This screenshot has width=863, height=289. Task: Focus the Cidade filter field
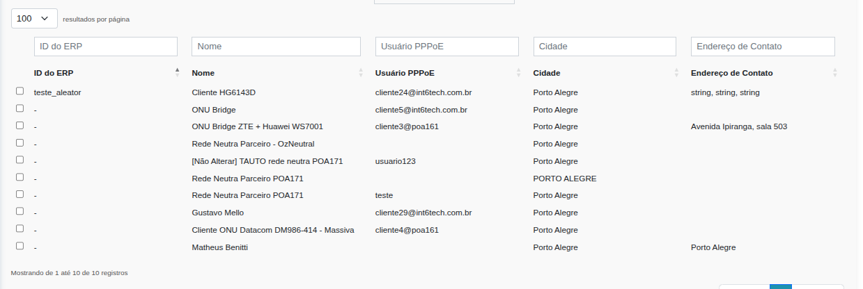point(605,47)
